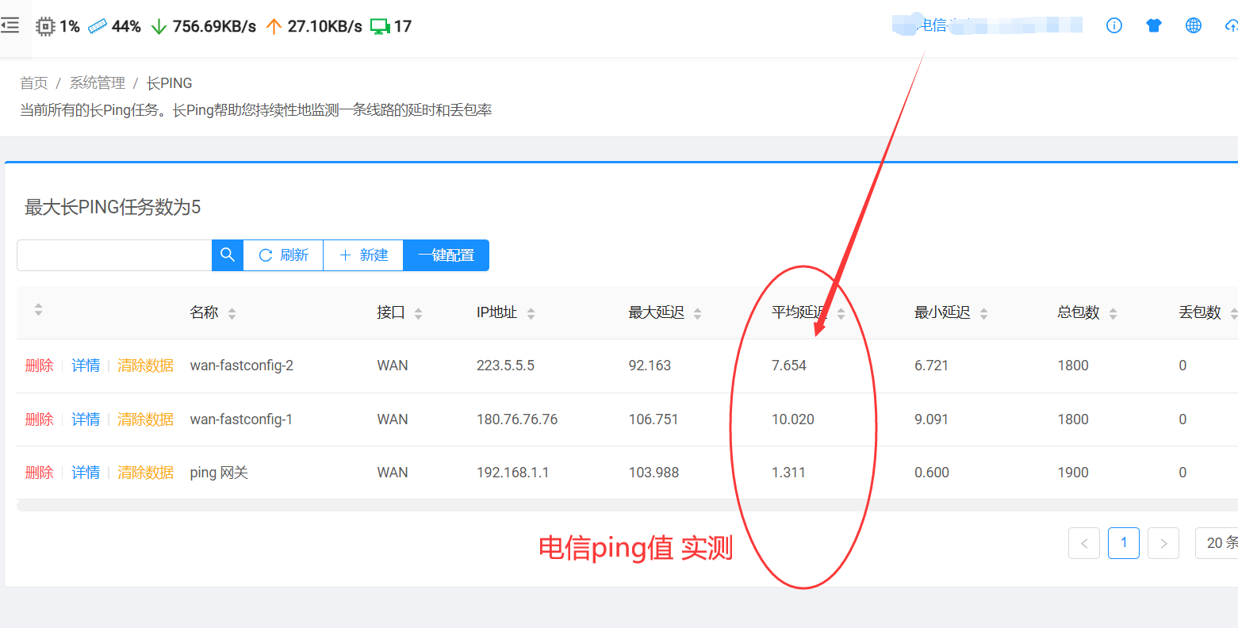
Task: Sort by 最小延迟 column
Action: [x=984, y=314]
